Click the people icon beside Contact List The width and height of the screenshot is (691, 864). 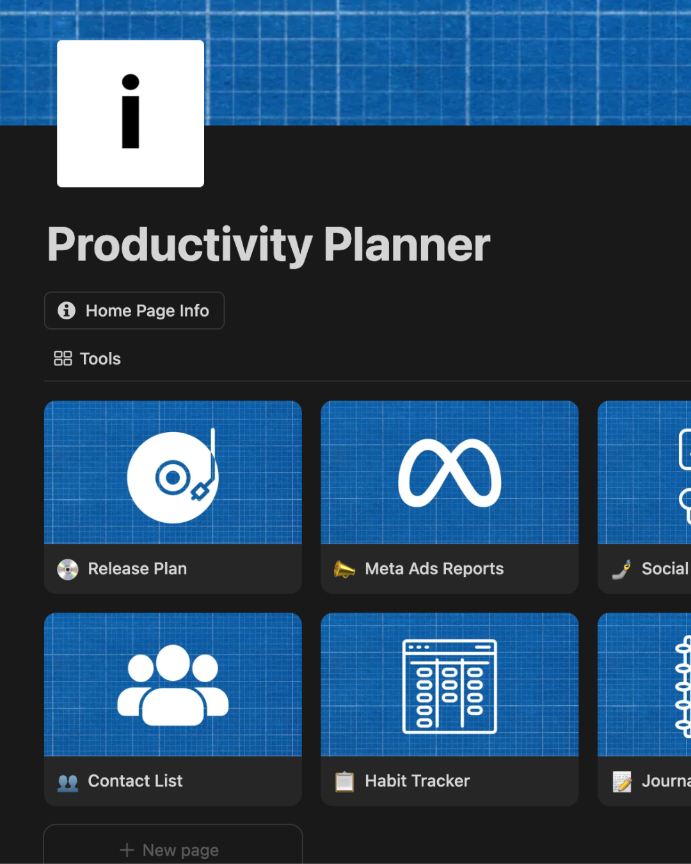point(68,781)
